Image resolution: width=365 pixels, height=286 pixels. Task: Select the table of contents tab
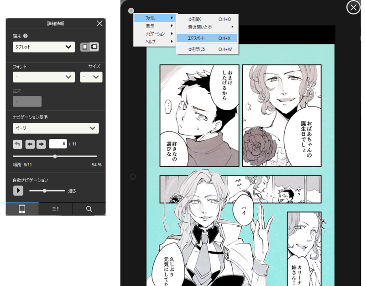(55, 209)
